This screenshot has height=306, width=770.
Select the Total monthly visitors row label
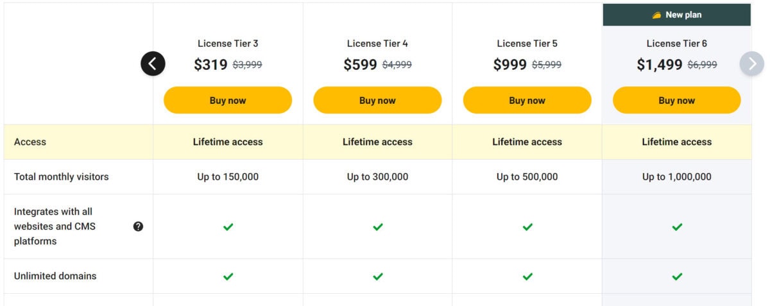[x=62, y=177]
